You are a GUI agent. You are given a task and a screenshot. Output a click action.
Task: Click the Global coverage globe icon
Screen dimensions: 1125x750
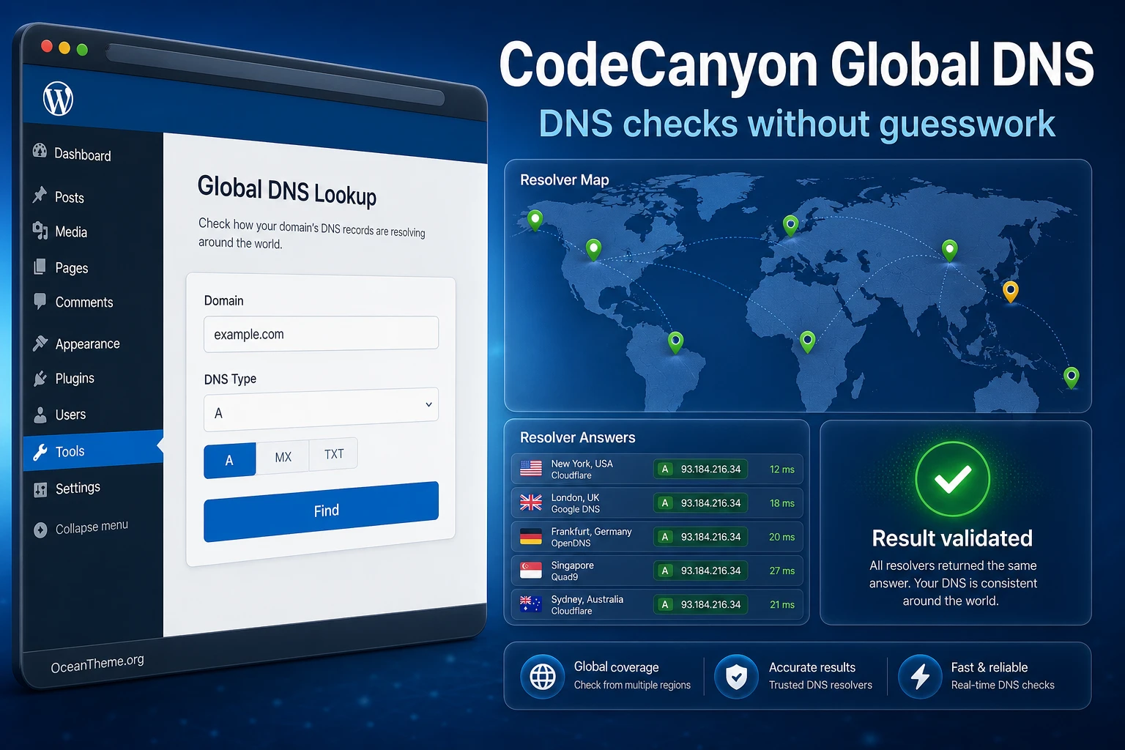(x=543, y=676)
